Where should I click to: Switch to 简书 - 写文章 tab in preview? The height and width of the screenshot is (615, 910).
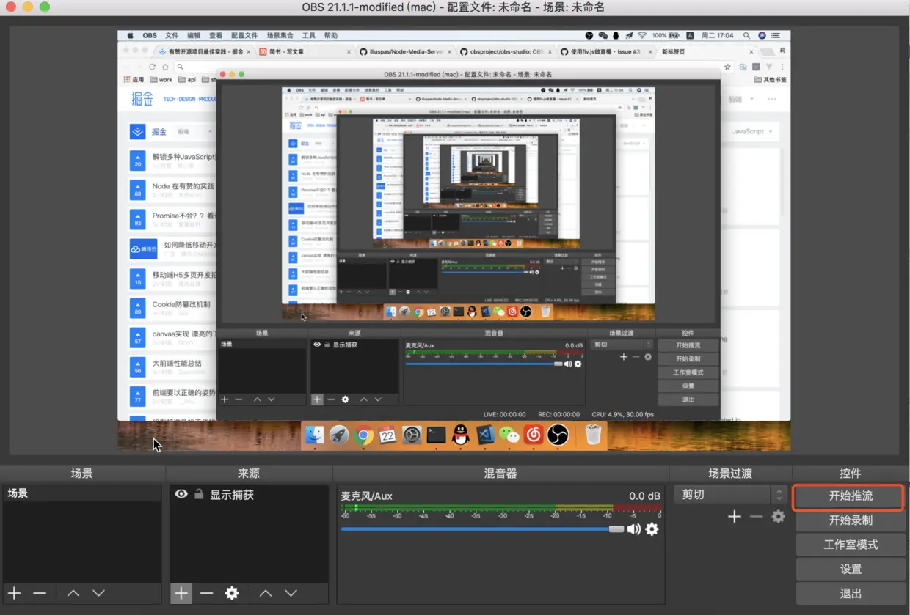[x=304, y=52]
